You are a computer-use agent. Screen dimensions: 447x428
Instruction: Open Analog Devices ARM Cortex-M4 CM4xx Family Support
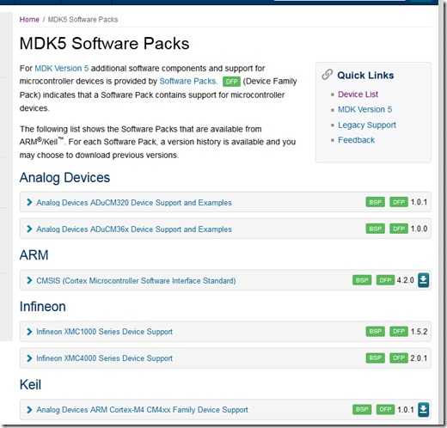coord(142,410)
